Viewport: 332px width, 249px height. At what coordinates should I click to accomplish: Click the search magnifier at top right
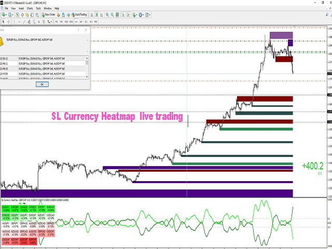click(327, 15)
